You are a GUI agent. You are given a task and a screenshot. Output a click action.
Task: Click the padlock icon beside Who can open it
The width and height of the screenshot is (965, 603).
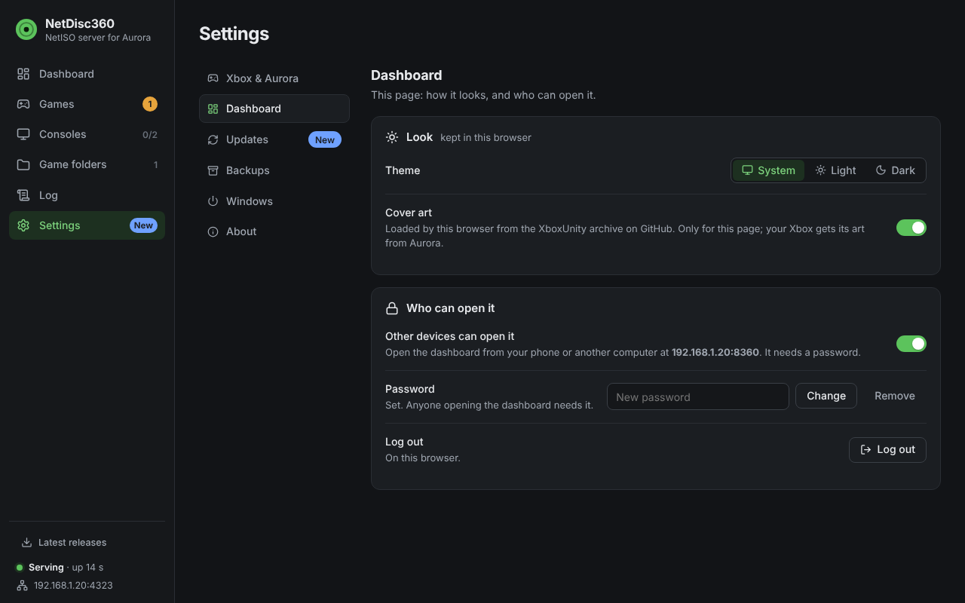pos(392,308)
